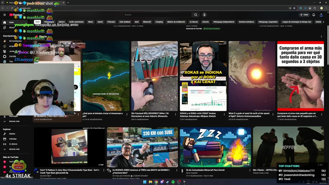The width and height of the screenshot is (329, 185).
Task: Select the Hytale filter chip
Action: [x=100, y=22]
